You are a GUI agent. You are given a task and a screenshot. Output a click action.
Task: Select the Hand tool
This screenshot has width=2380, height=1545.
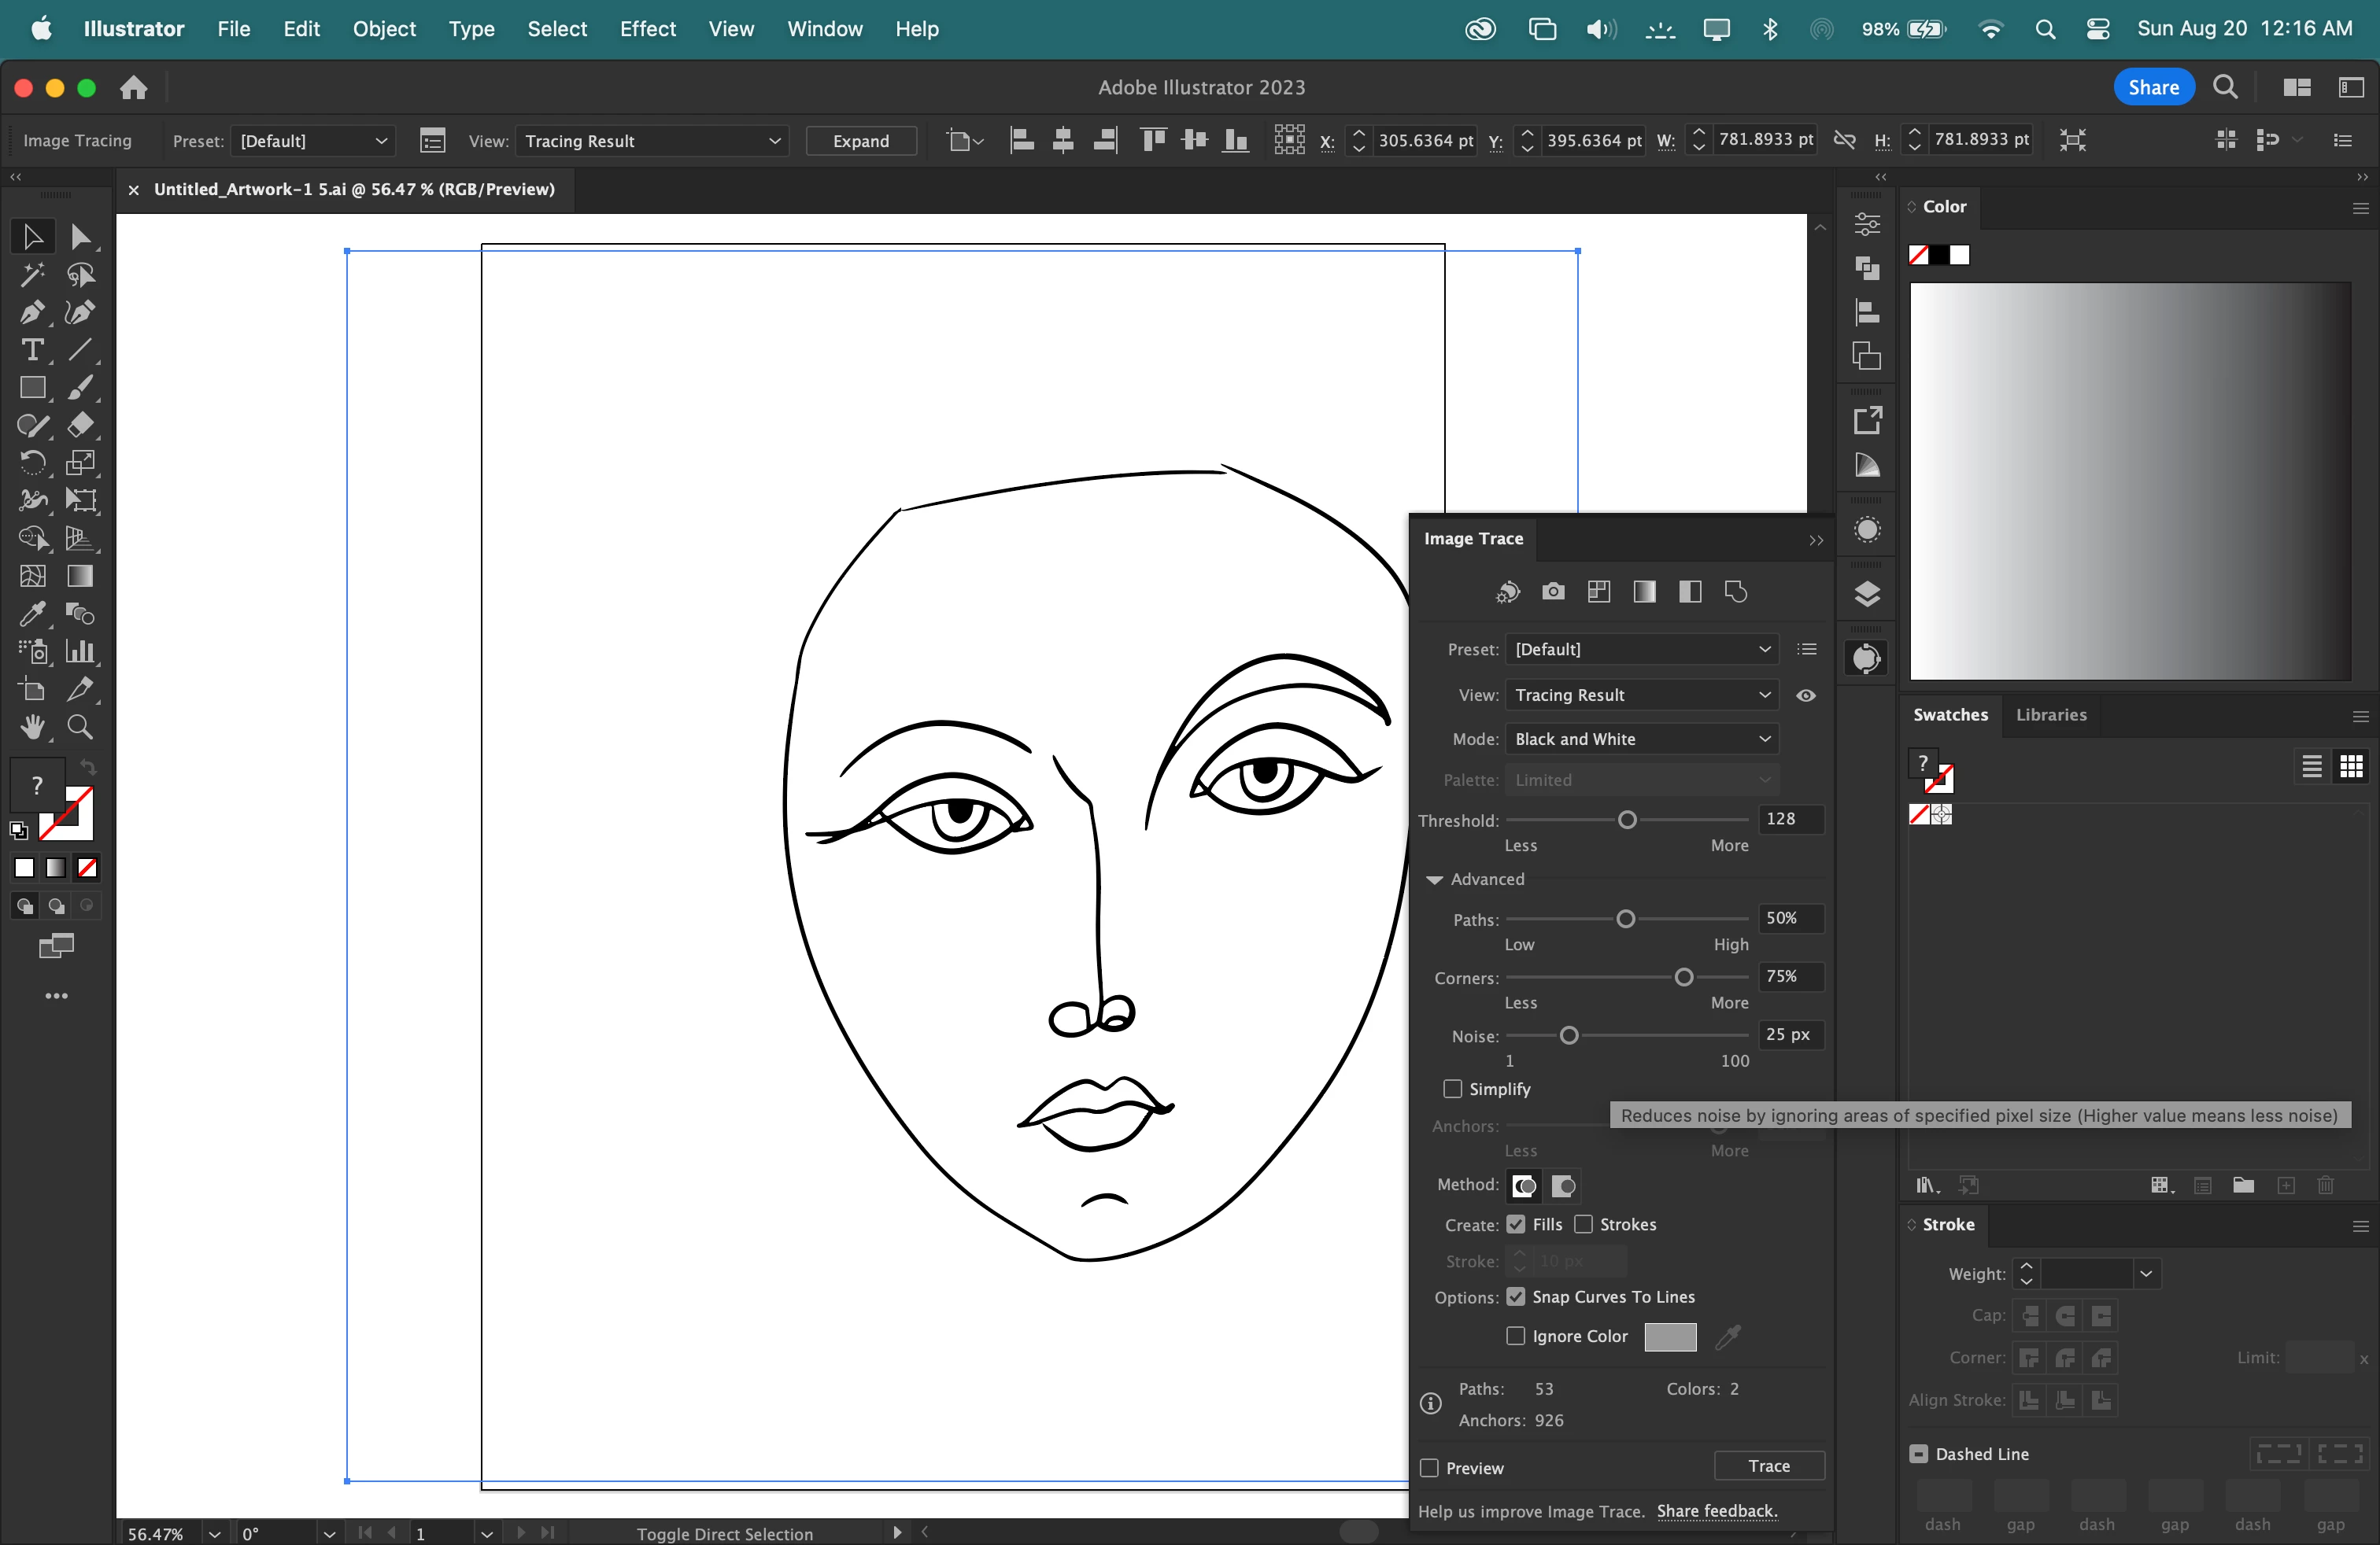click(31, 728)
